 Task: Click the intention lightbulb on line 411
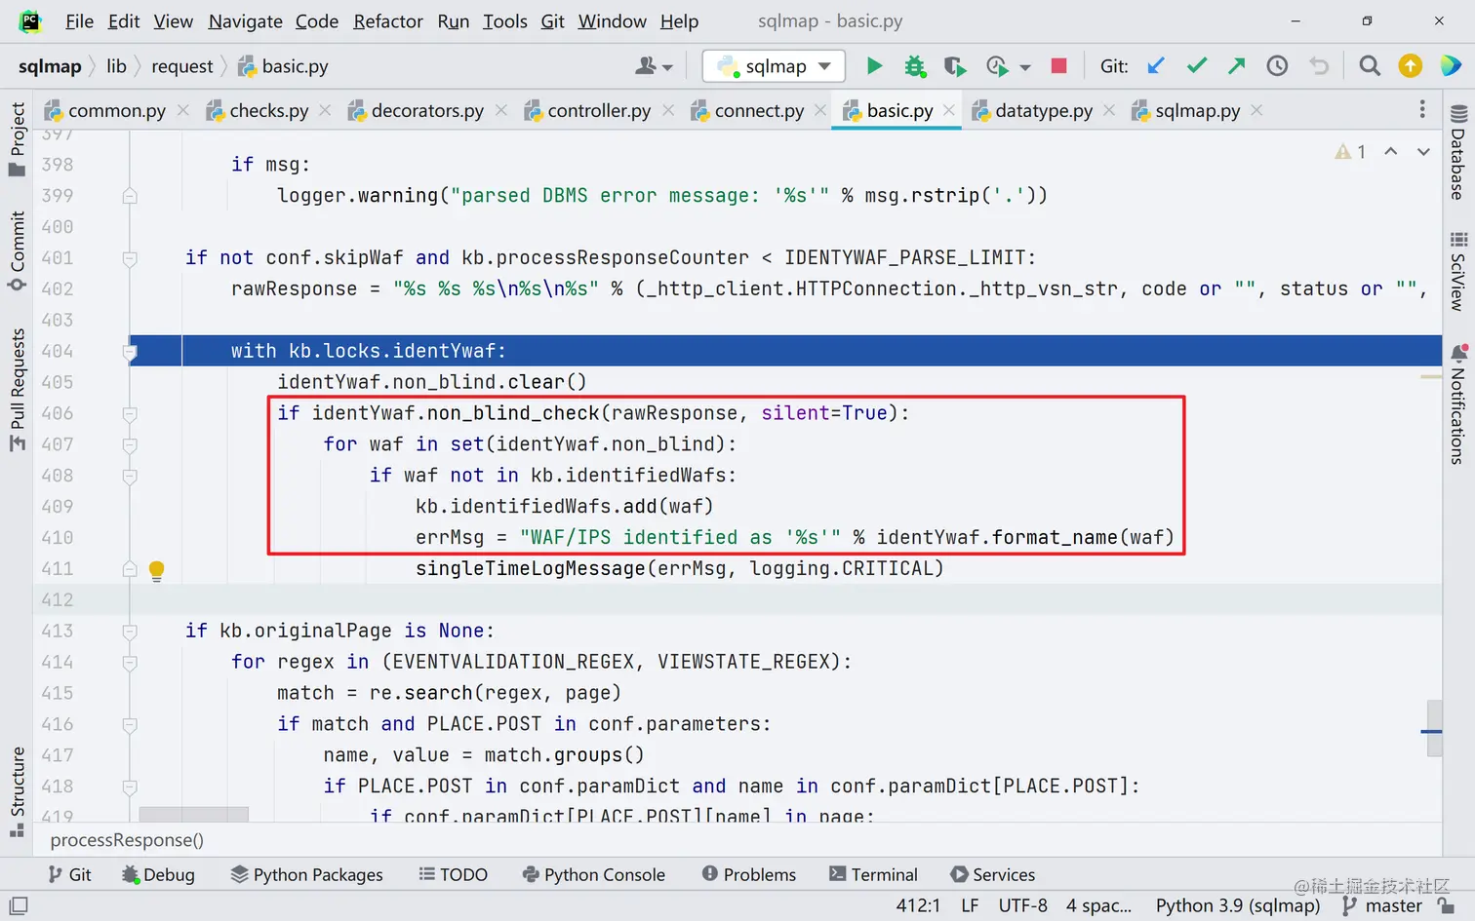[x=156, y=570]
